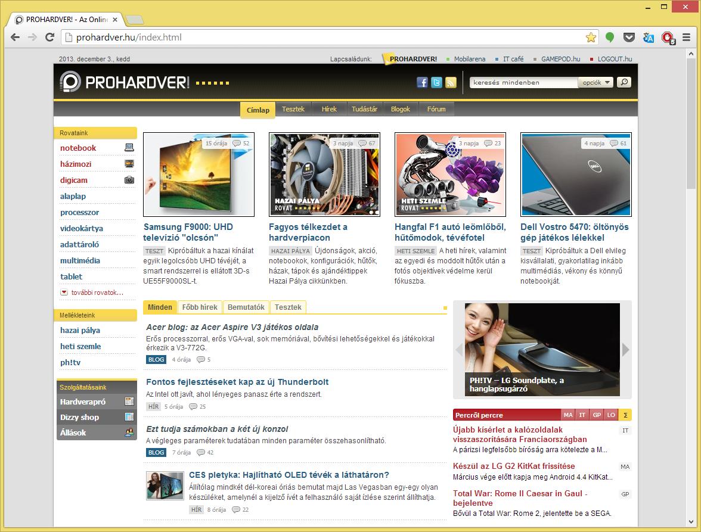Click the translate extension icon

point(649,38)
